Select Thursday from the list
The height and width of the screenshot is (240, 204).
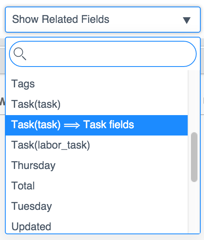(96, 165)
